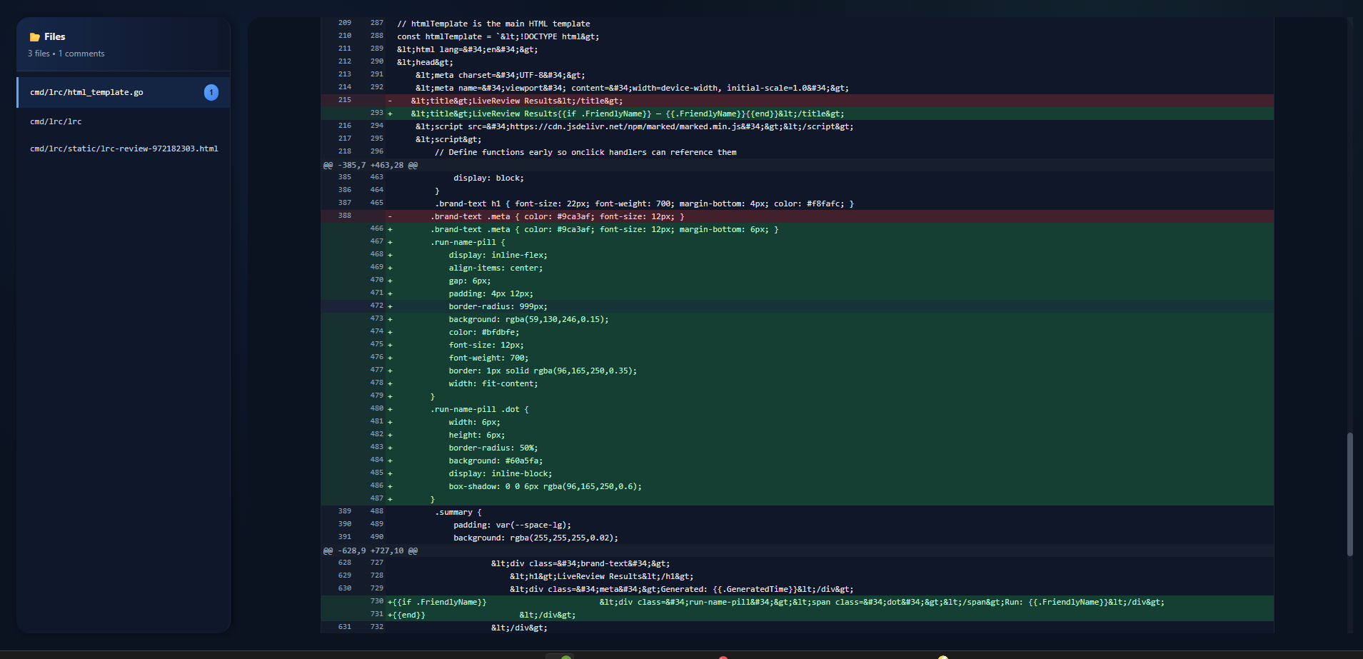The width and height of the screenshot is (1363, 659).
Task: Open the cmd/lrc/lrc file entry
Action: pos(56,122)
